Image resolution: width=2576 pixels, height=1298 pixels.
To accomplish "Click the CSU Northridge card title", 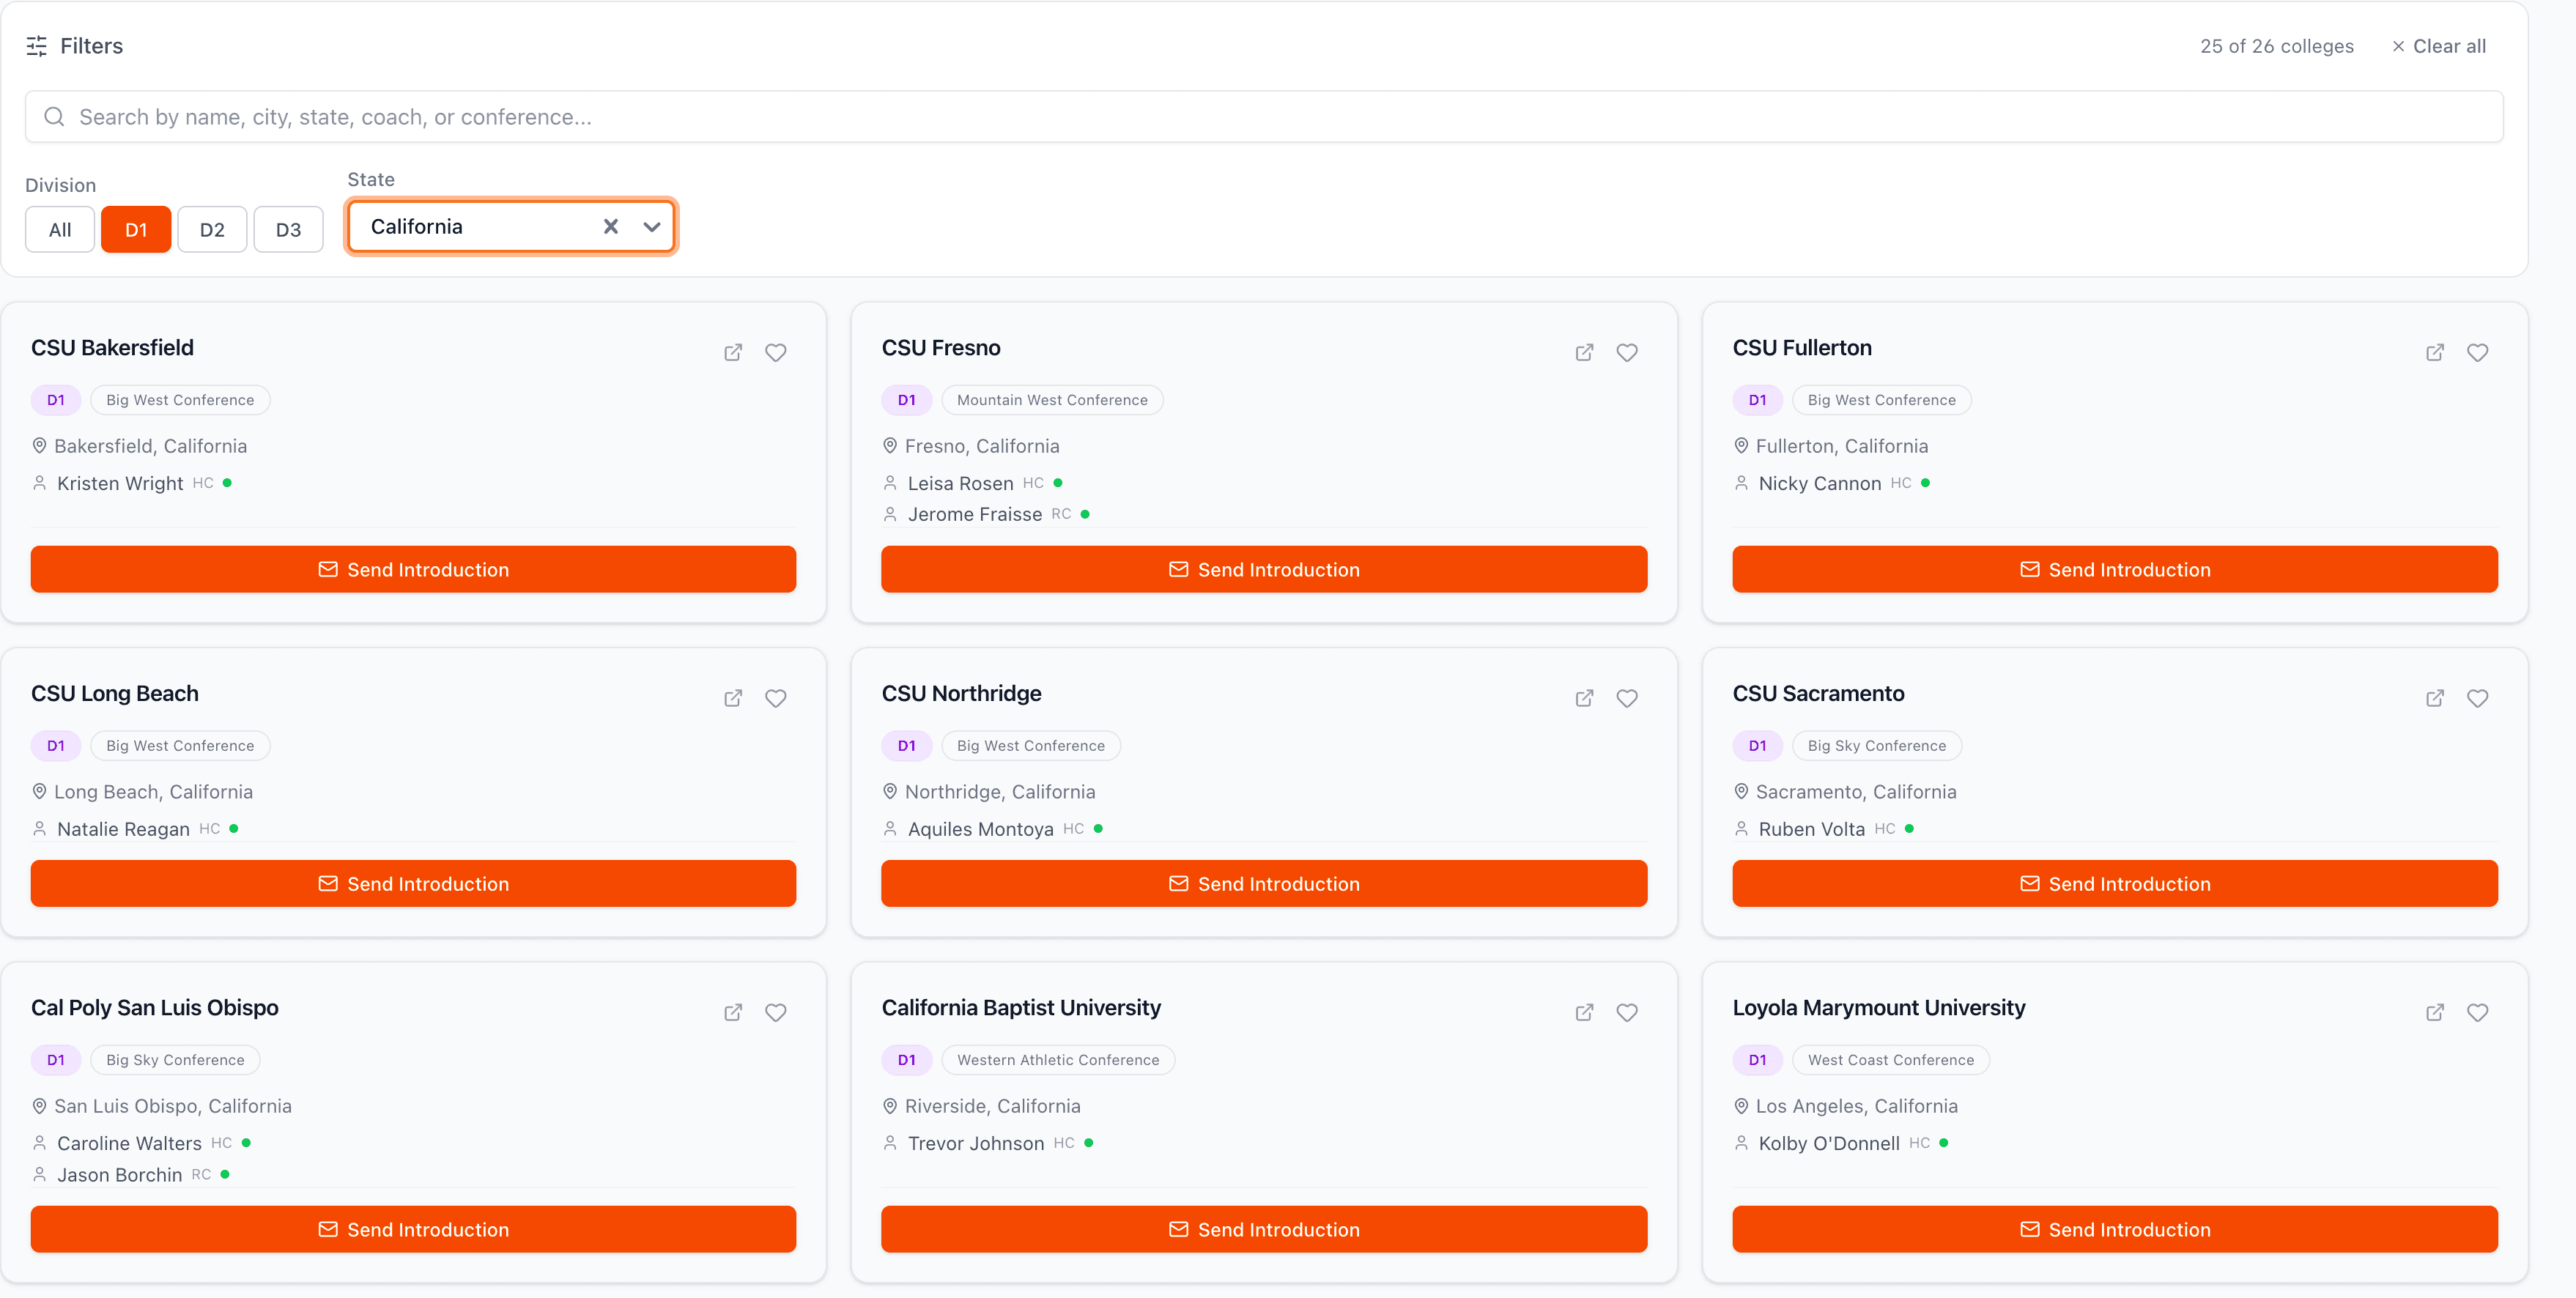I will point(961,693).
